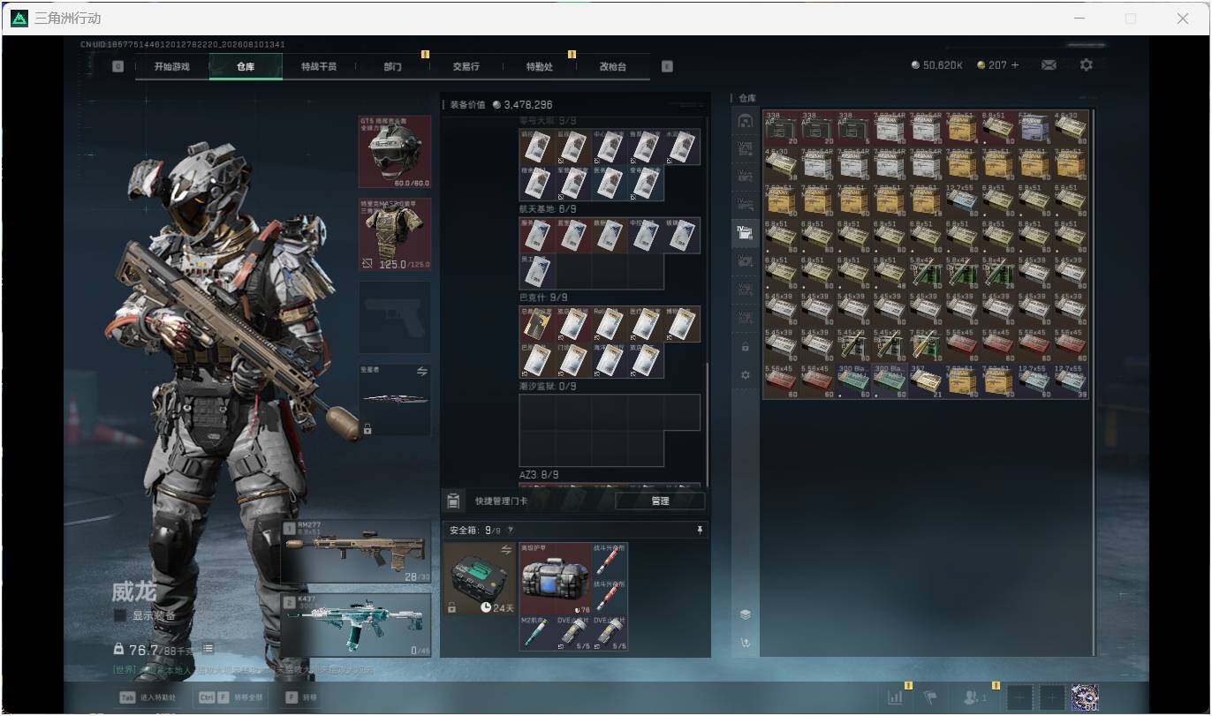1212x716 pixels.
Task: Click the 管理 button
Action: (660, 501)
